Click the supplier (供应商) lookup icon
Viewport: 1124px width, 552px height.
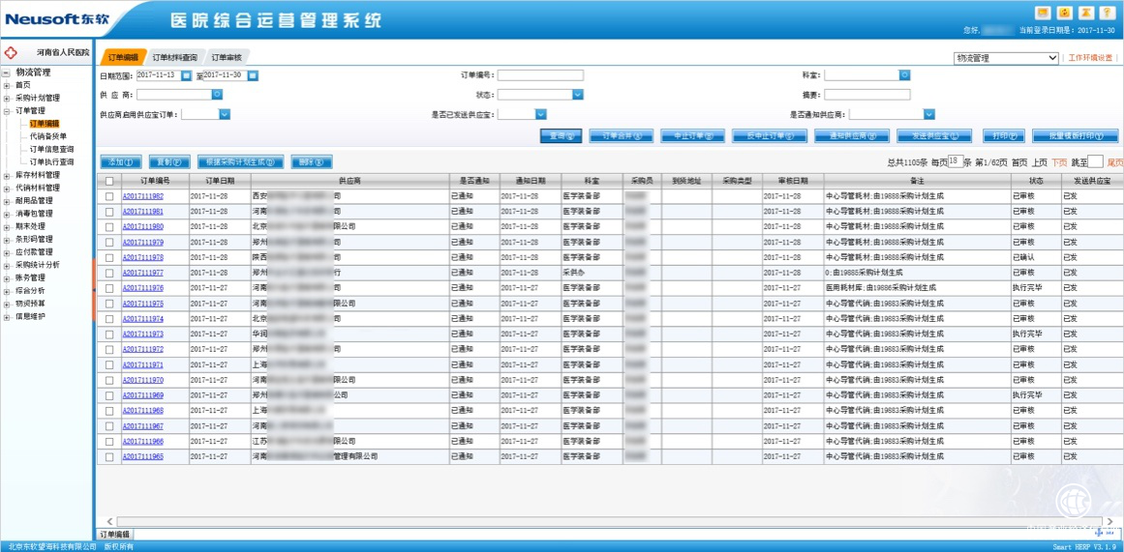[218, 95]
